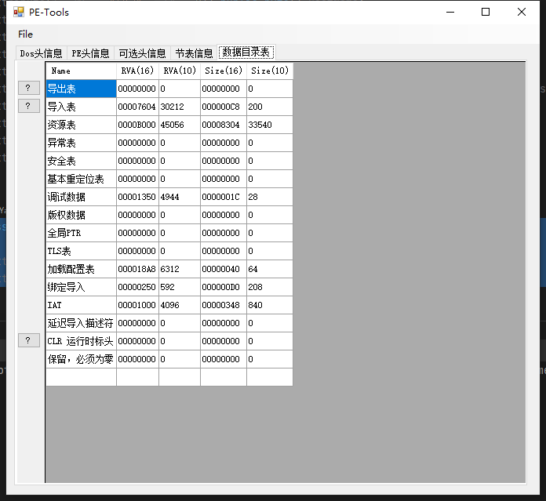Viewport: 546px width, 501px height.
Task: Click the 000000D0 size cell
Action: 224,287
